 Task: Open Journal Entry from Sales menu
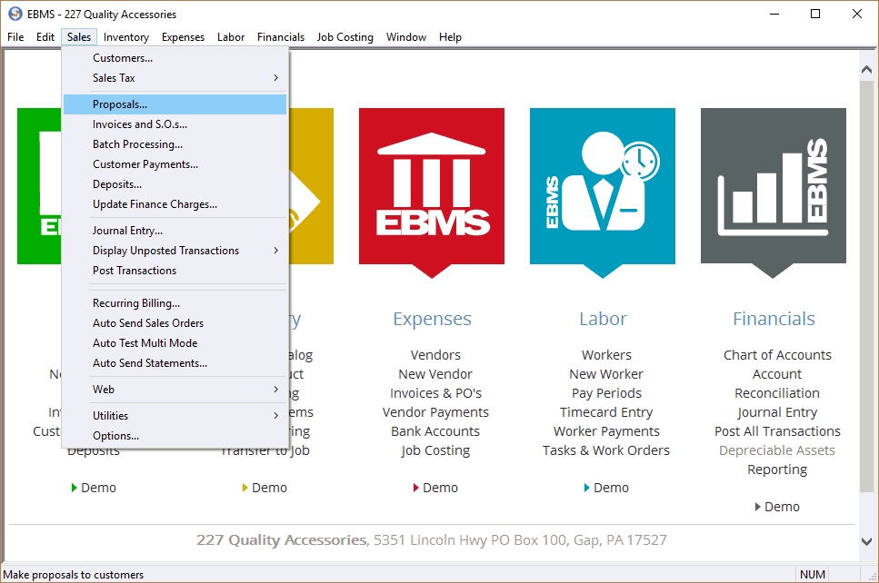[175, 231]
